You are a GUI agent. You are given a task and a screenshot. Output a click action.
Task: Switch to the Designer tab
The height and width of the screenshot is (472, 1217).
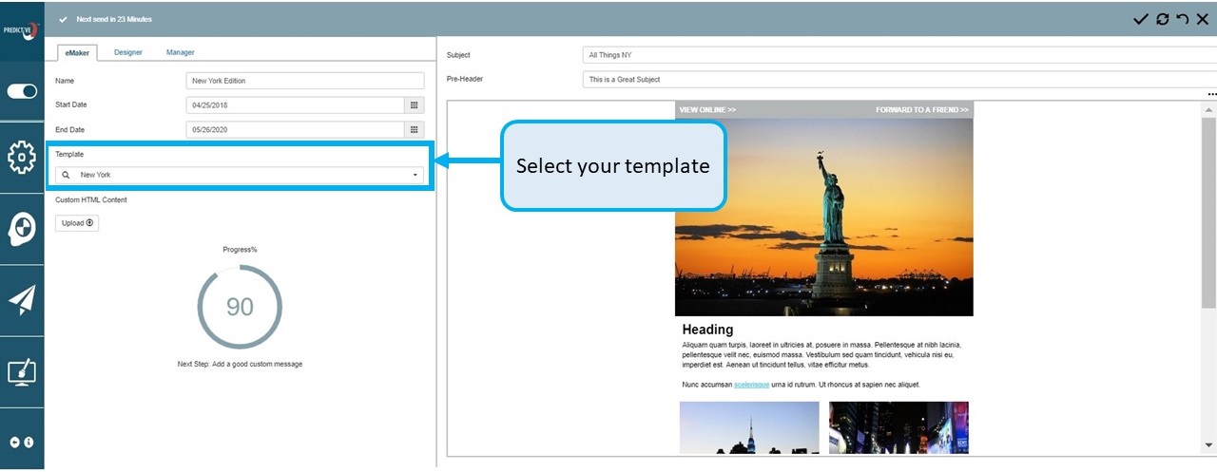coord(128,52)
